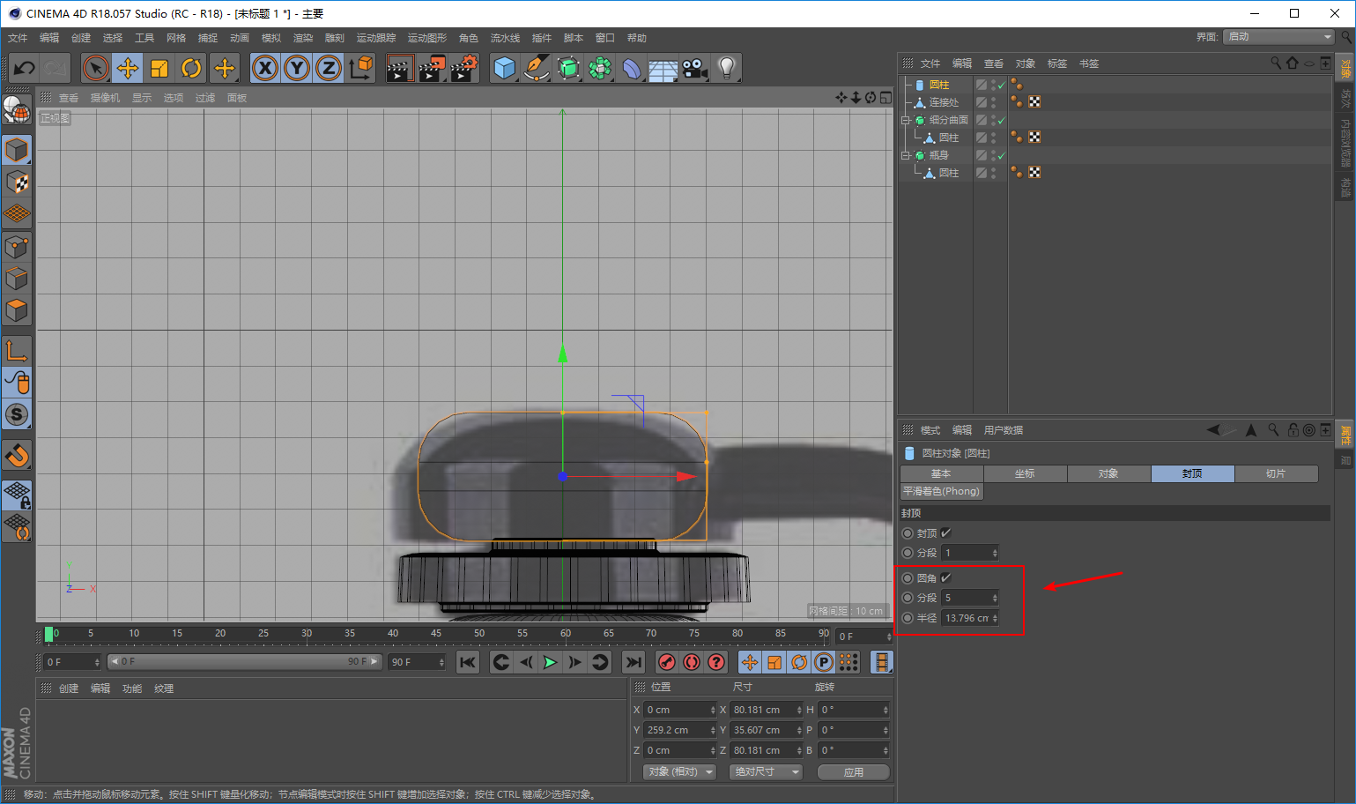Open the array modeling objects icon
The height and width of the screenshot is (804, 1356).
coord(600,68)
